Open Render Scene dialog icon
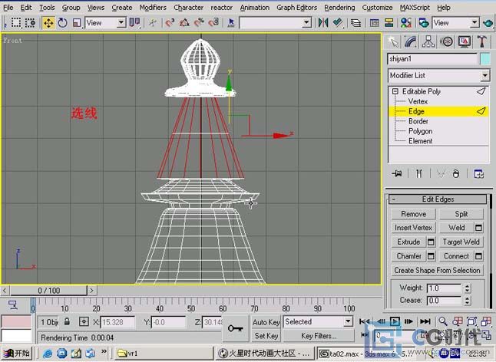Viewport: 496px width, 362px height. (424, 23)
